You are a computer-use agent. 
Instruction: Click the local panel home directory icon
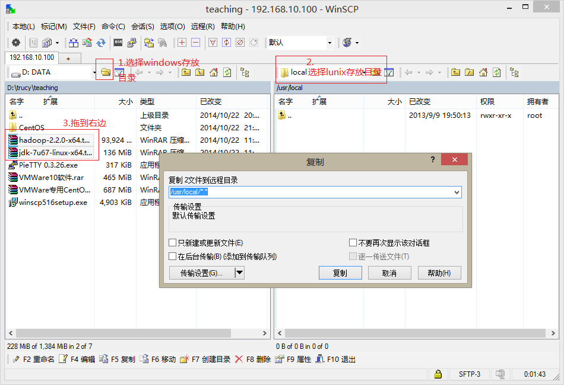click(x=214, y=72)
